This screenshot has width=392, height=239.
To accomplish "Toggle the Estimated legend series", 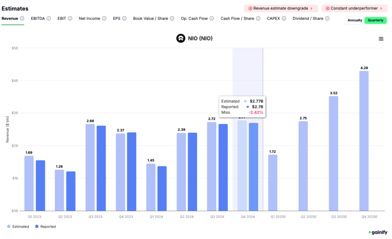I will click(x=18, y=226).
